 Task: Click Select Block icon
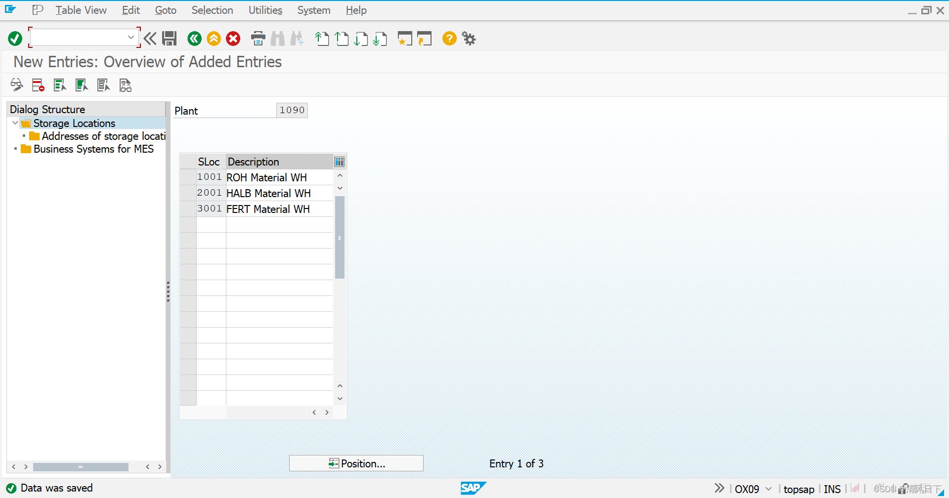(82, 85)
